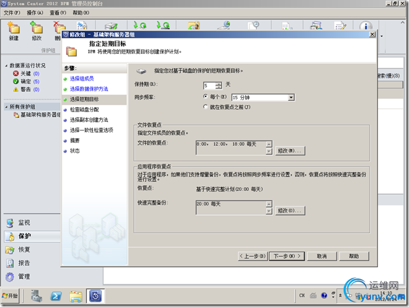
Task: Click the 选择短期目标 step in wizard list
Action: pos(84,100)
